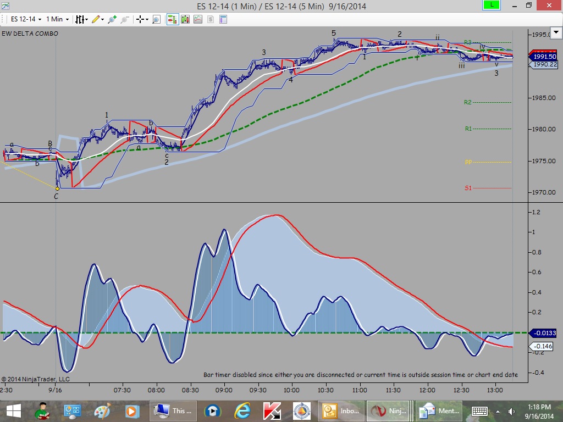Viewport: 563px width, 422px height.
Task: Expand the cursor type dropdown arrow
Action: (x=147, y=19)
